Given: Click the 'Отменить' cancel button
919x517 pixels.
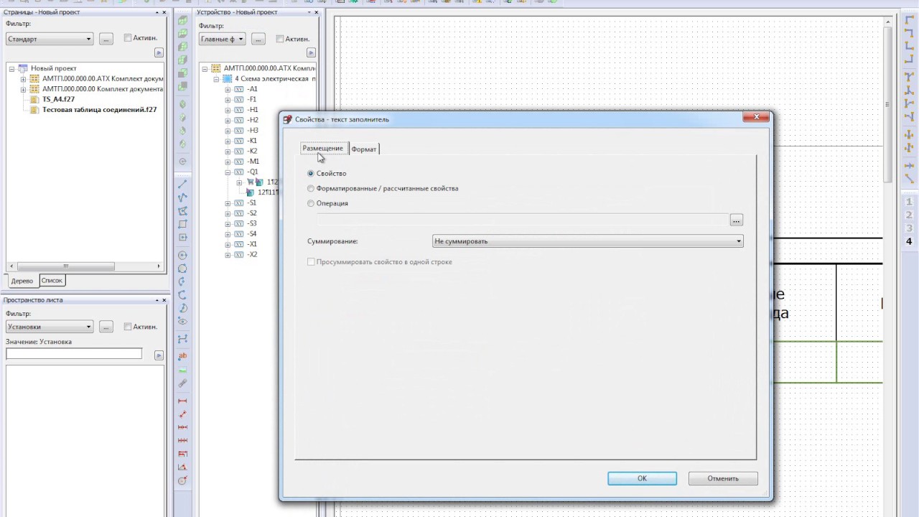Looking at the screenshot, I should [x=723, y=478].
